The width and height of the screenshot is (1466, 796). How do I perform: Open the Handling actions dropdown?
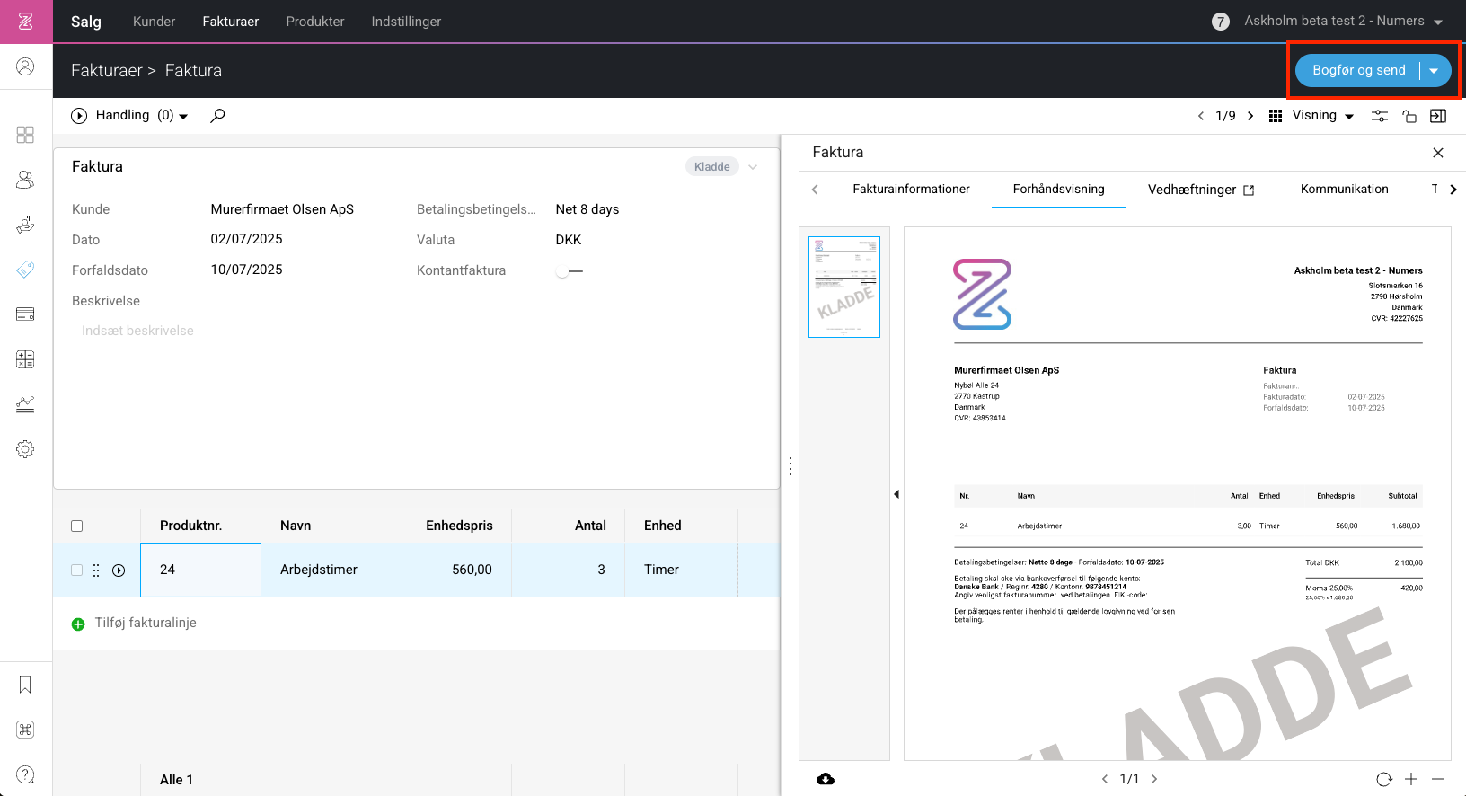coord(130,115)
